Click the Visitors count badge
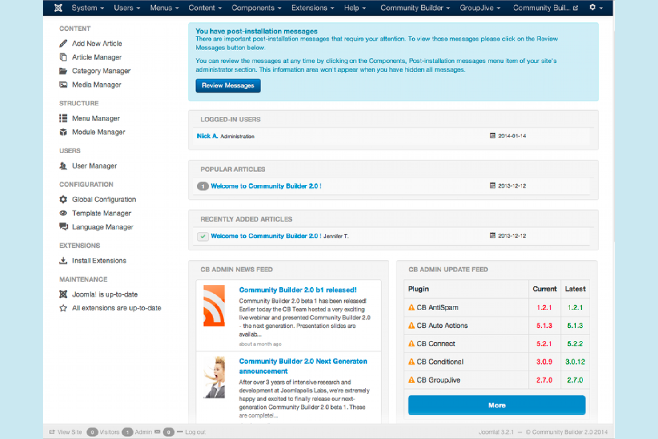Viewport: 658px width, 439px height. (x=92, y=432)
